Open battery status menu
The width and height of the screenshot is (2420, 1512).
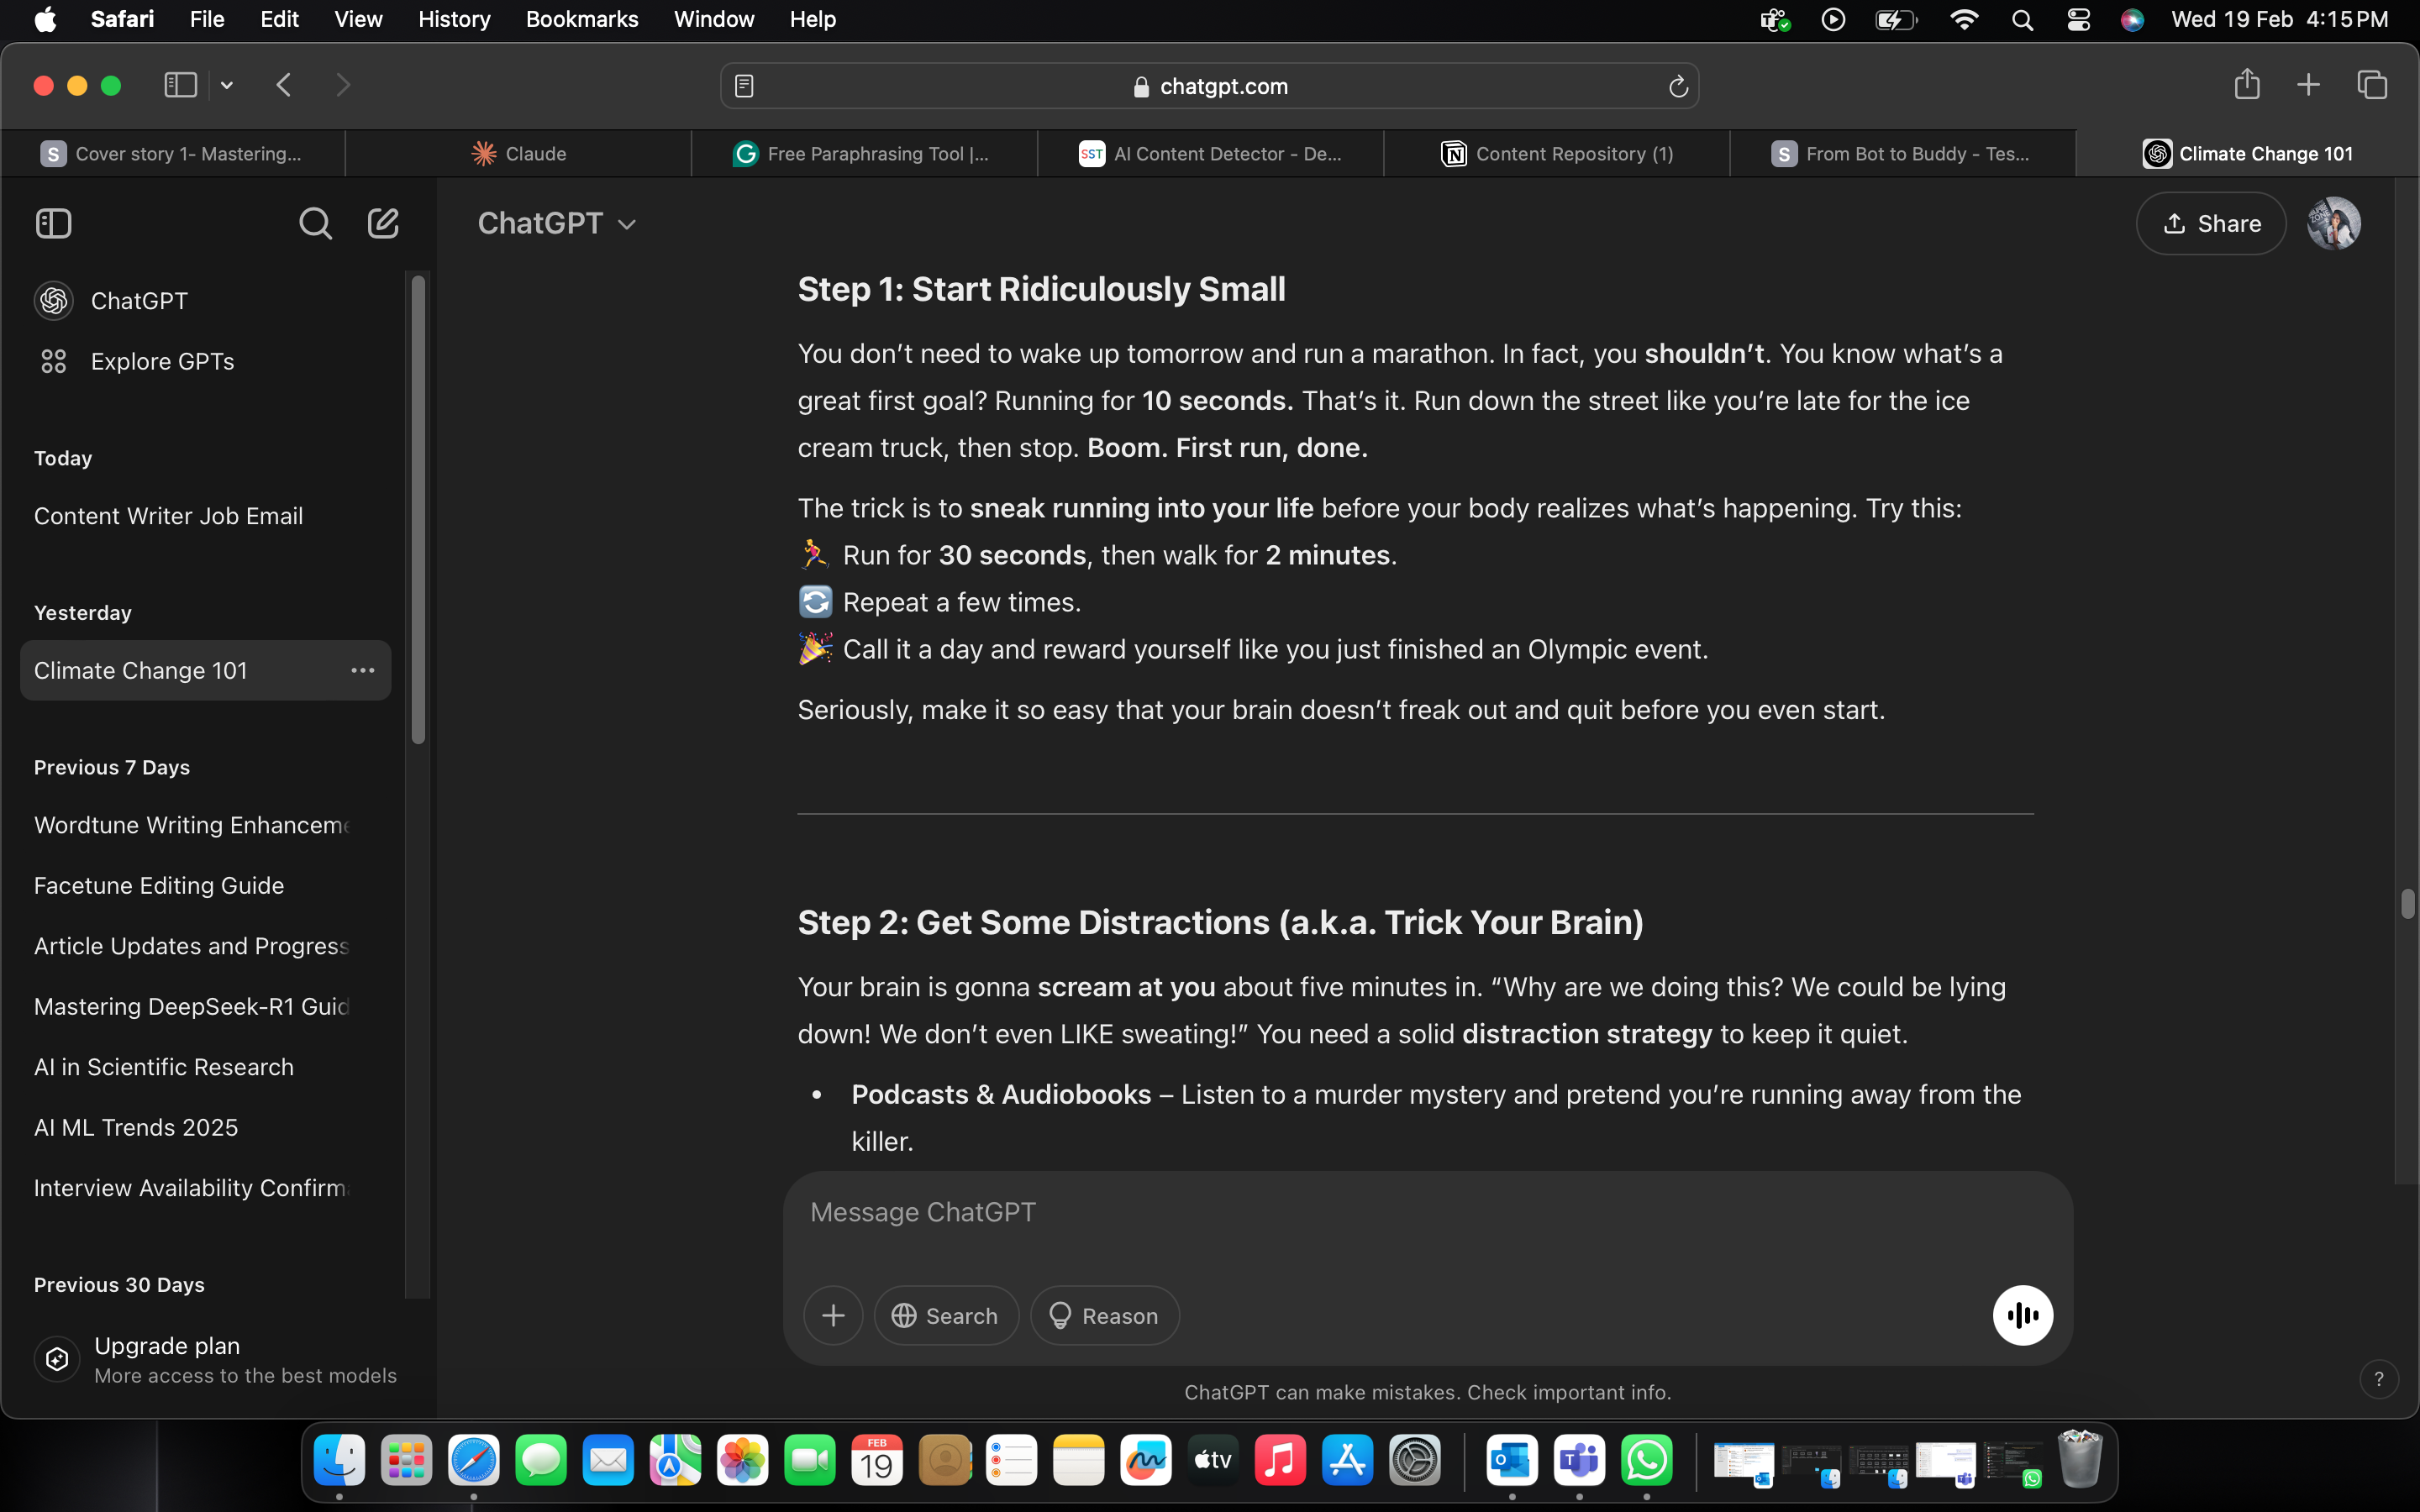(x=1896, y=19)
